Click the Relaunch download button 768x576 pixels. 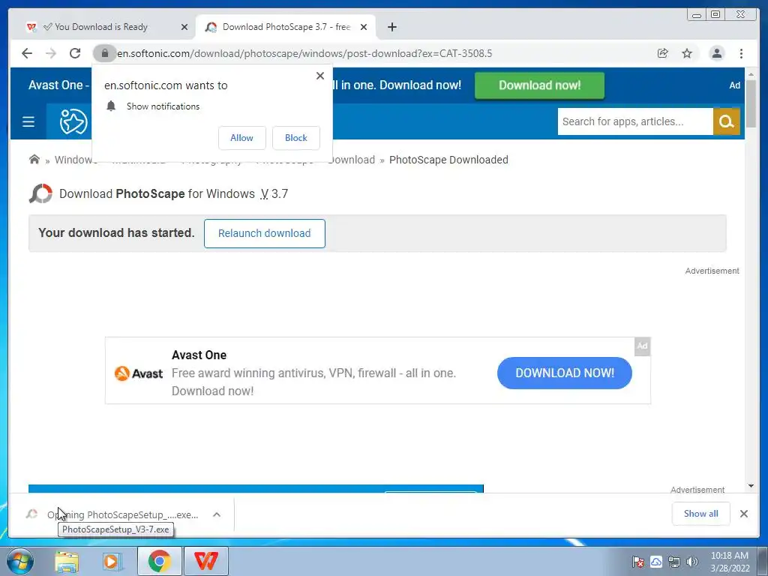265,233
